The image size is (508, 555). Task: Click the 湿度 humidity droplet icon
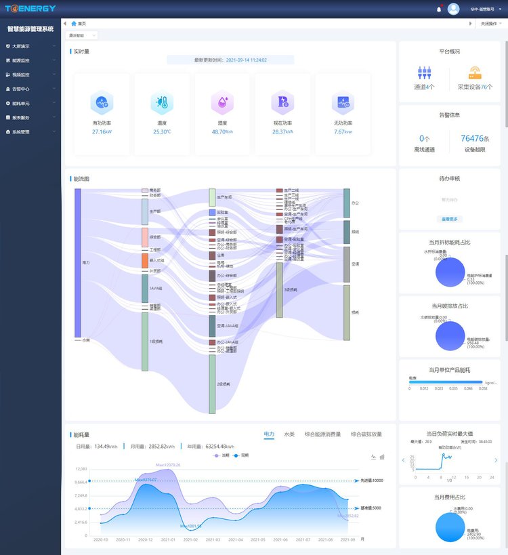click(x=221, y=102)
